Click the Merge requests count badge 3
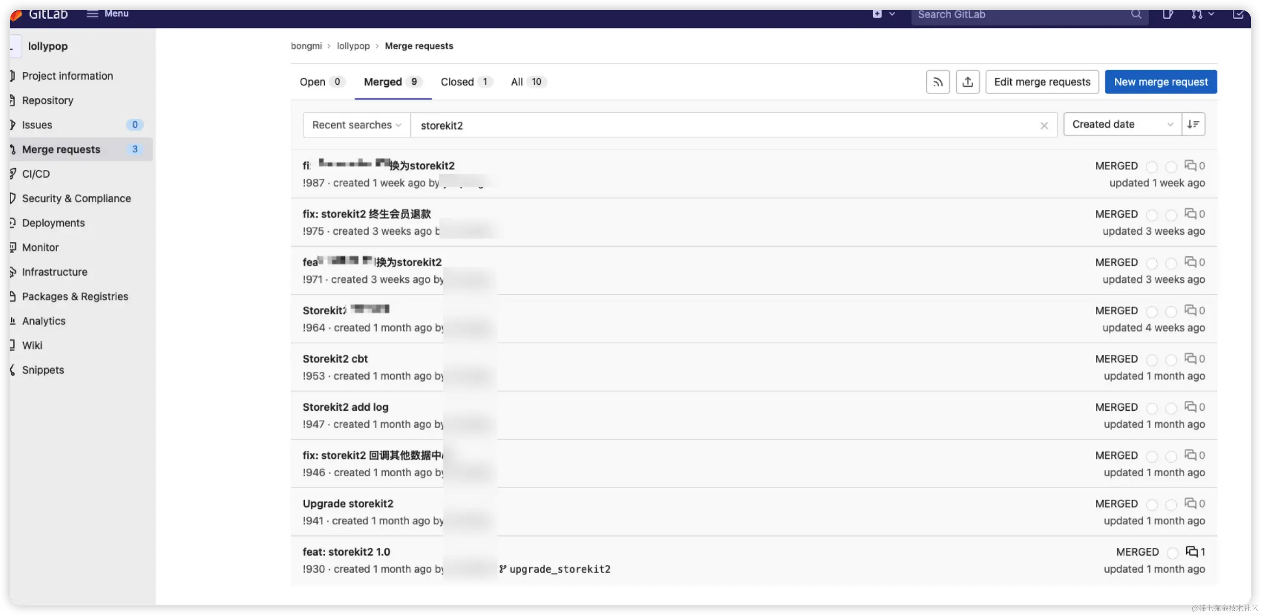The height and width of the screenshot is (615, 1261). click(135, 149)
